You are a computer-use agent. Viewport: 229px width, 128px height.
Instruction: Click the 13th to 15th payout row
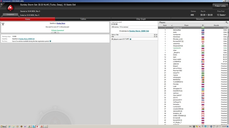click(134, 35)
